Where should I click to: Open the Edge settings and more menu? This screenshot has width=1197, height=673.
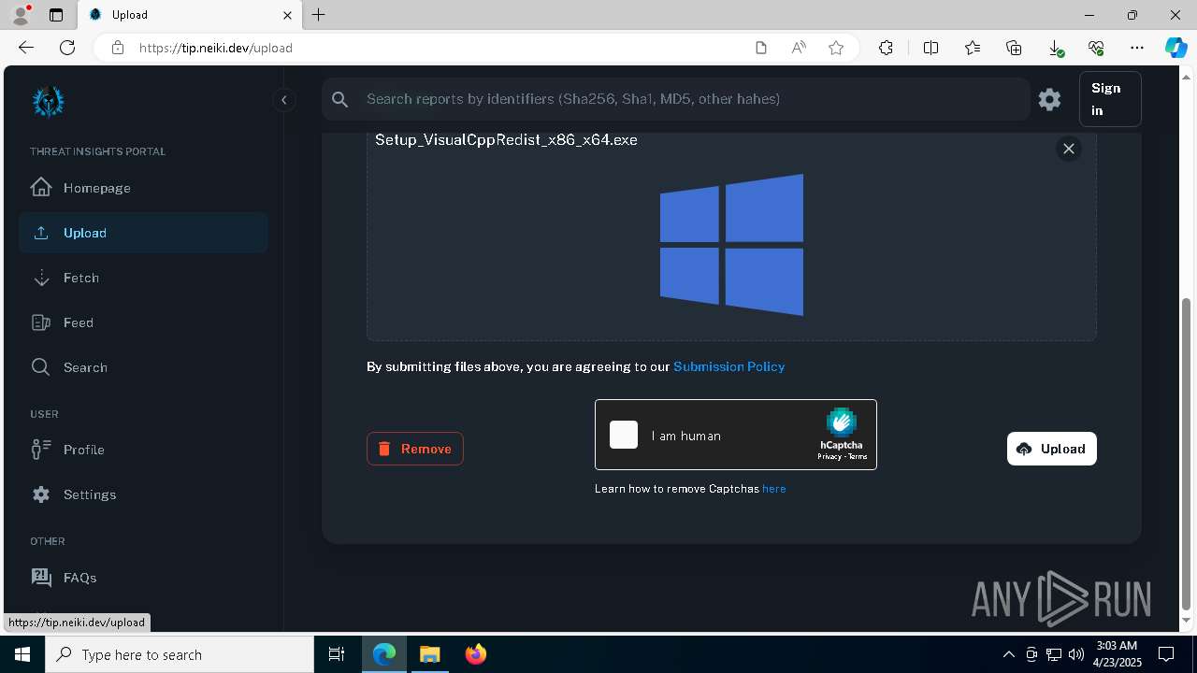[1137, 48]
